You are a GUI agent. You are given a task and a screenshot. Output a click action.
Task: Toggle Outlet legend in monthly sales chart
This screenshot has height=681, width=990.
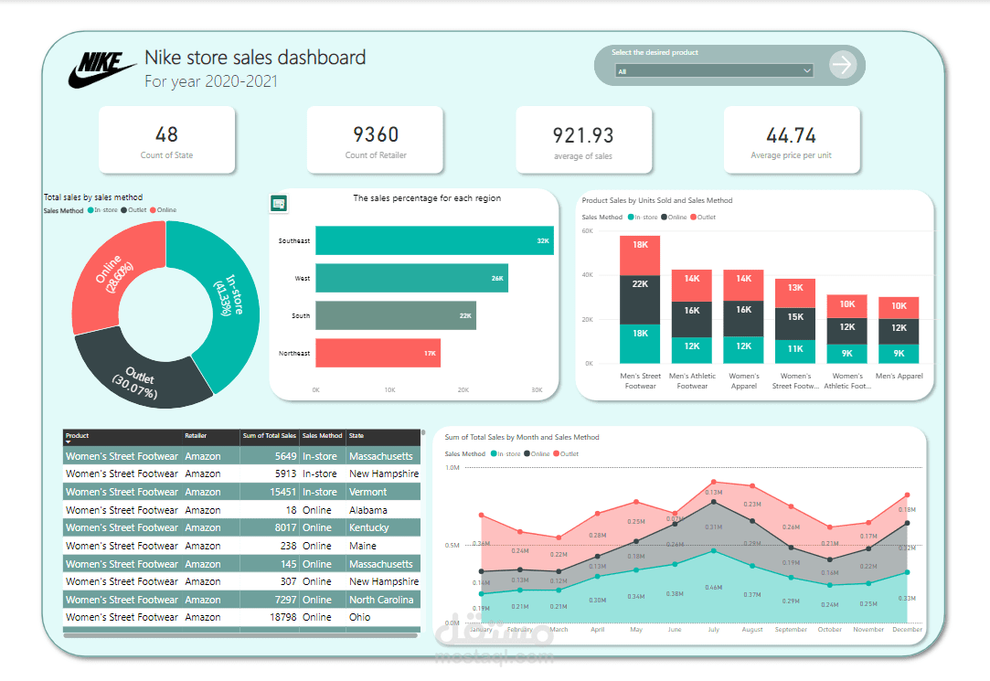pos(566,453)
